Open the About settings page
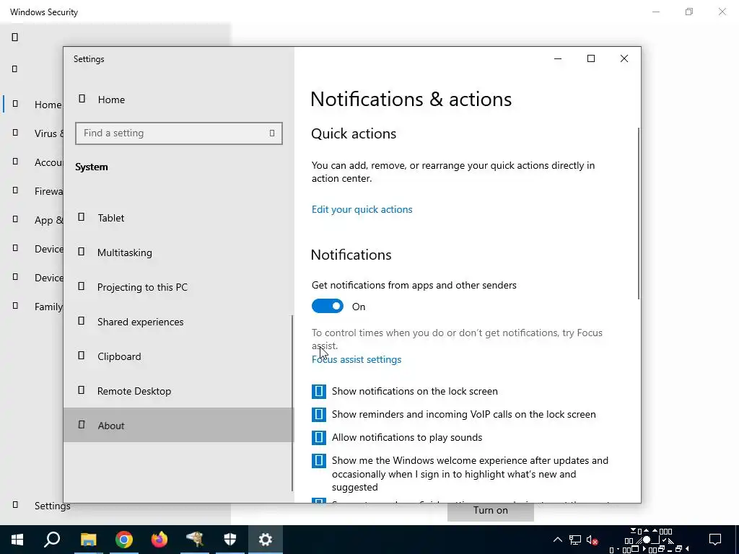 (x=178, y=425)
